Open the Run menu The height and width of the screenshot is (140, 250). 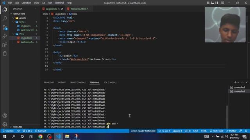coord(50,3)
